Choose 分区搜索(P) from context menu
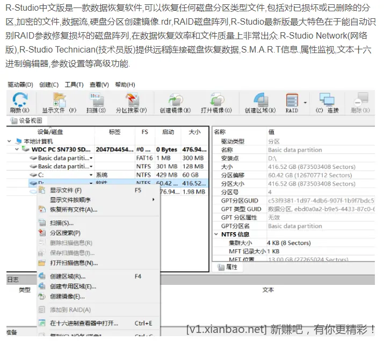 [98, 233]
